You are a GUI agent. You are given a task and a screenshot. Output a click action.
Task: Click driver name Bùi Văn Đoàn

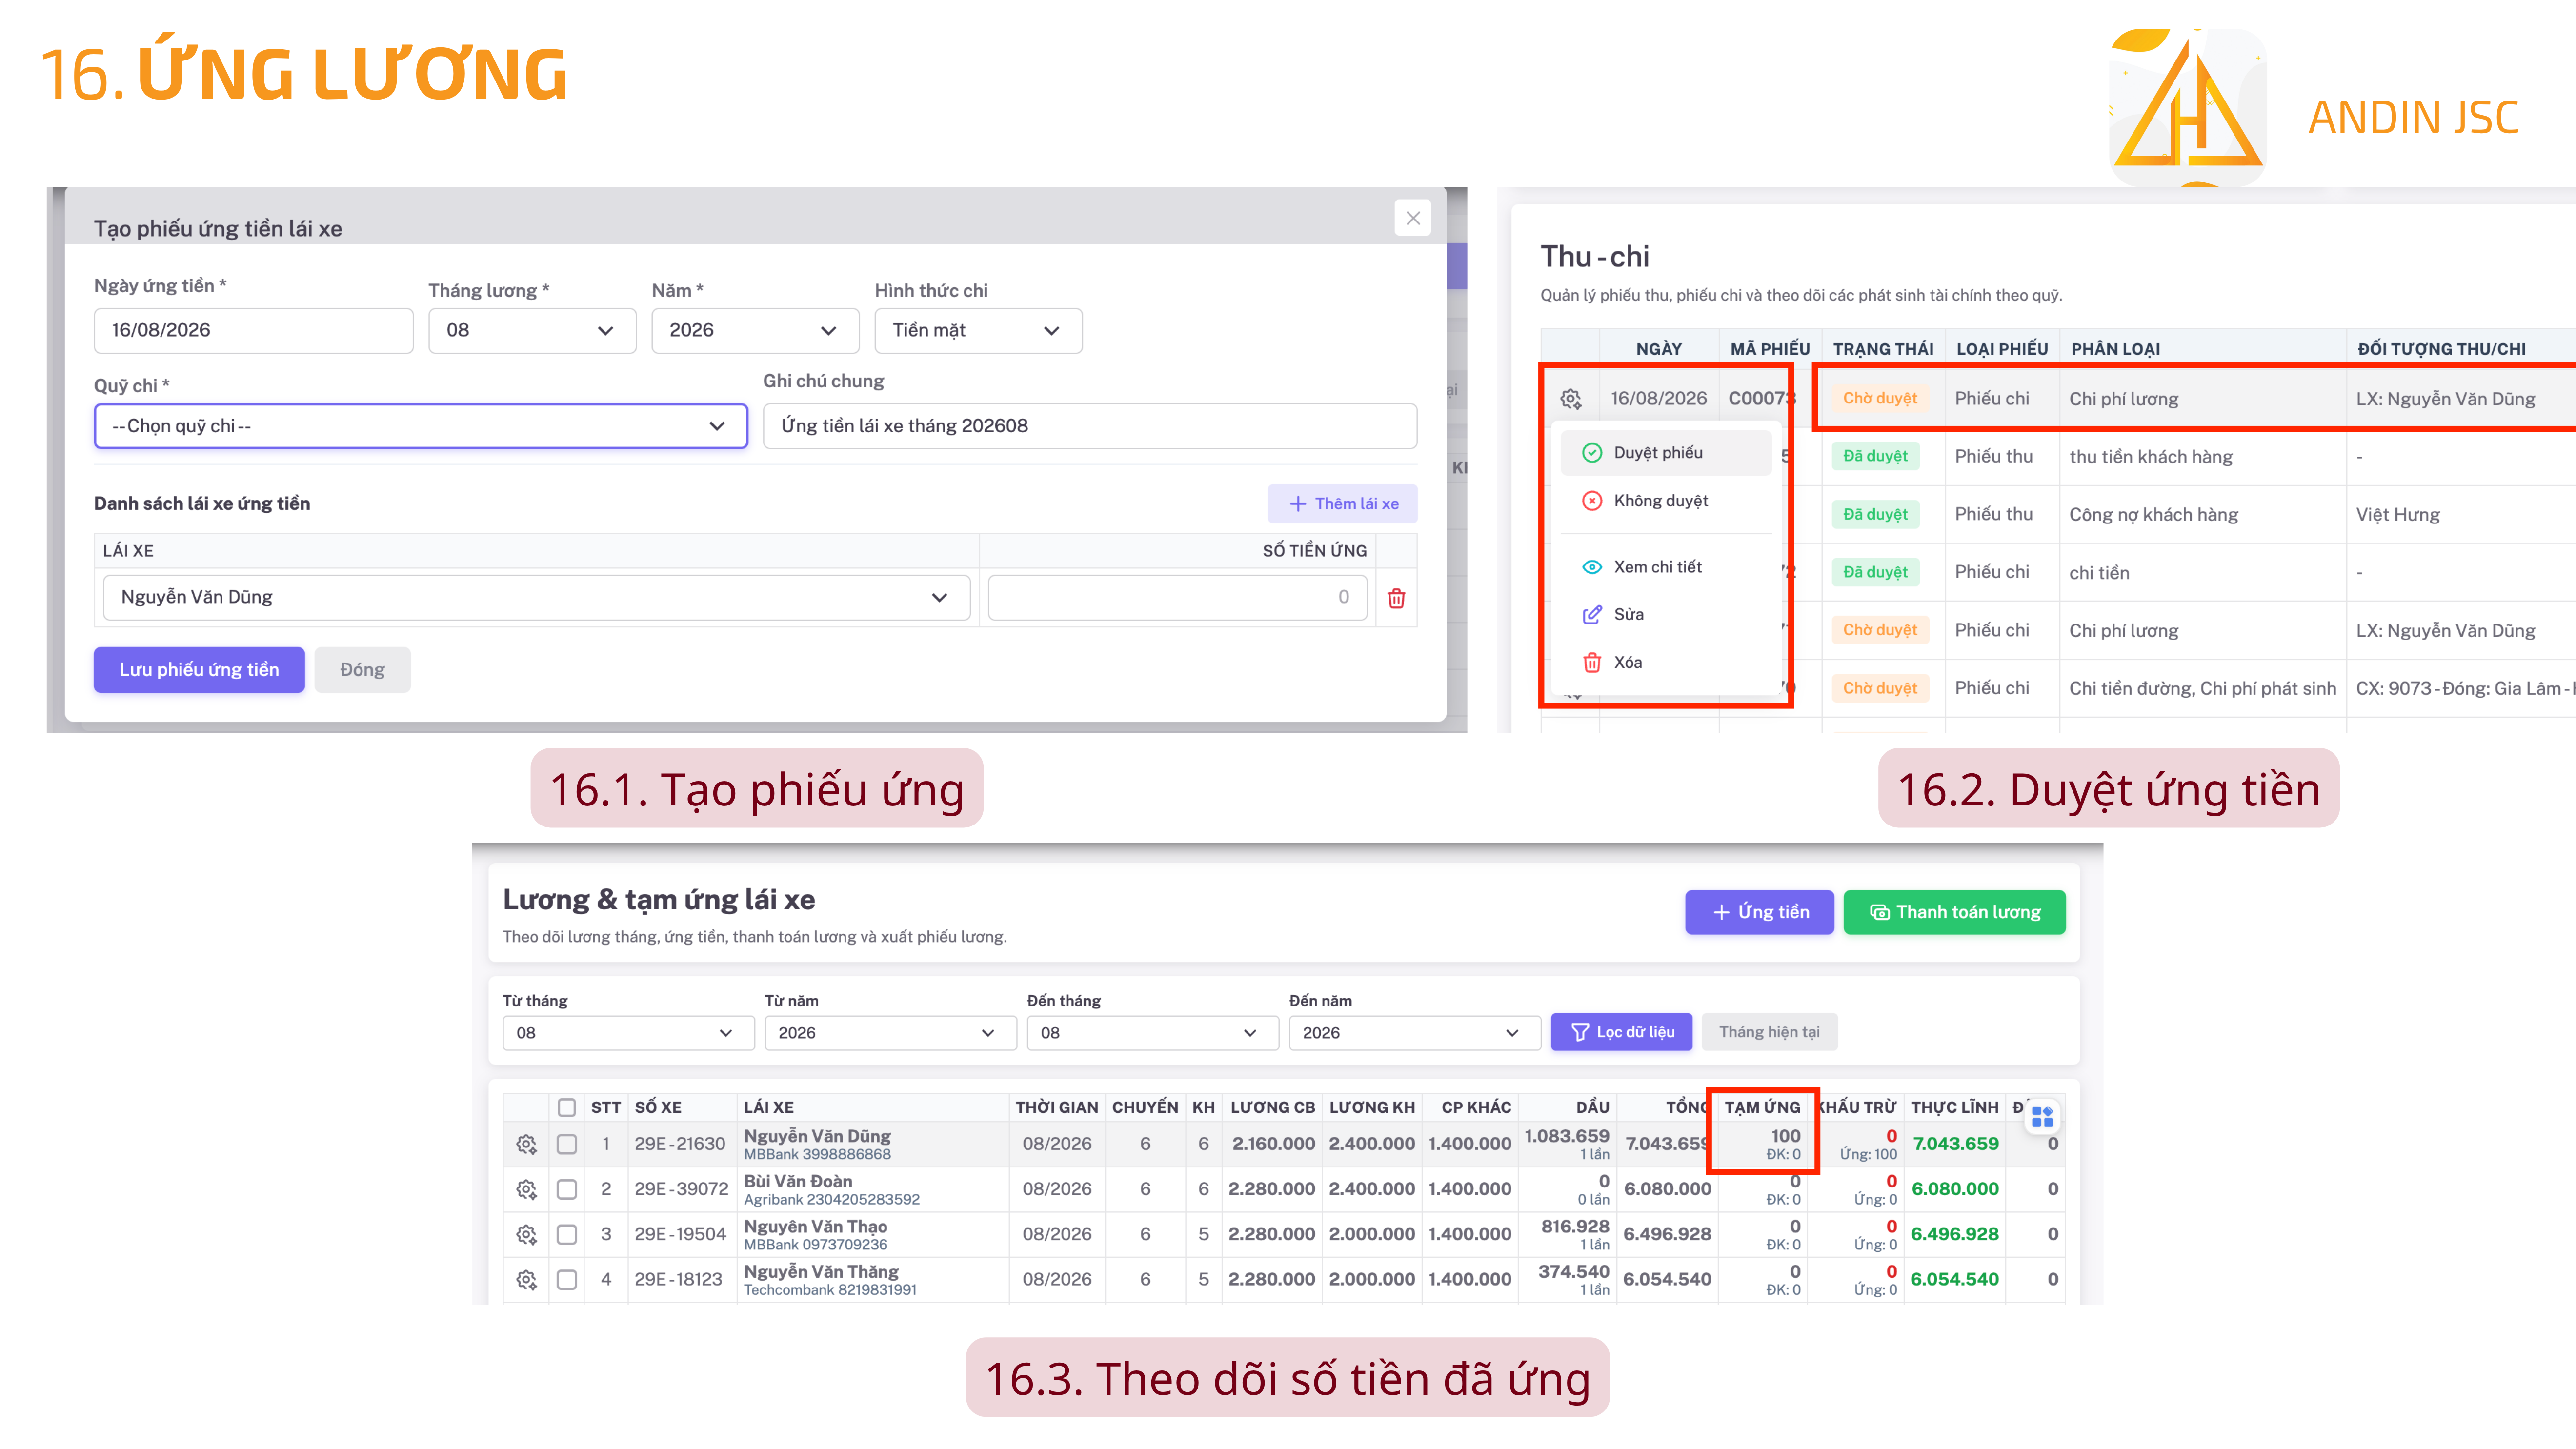(798, 1182)
